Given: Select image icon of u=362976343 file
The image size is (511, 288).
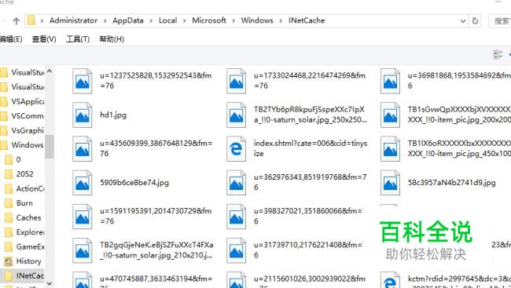Looking at the screenshot, I should pos(236,183).
